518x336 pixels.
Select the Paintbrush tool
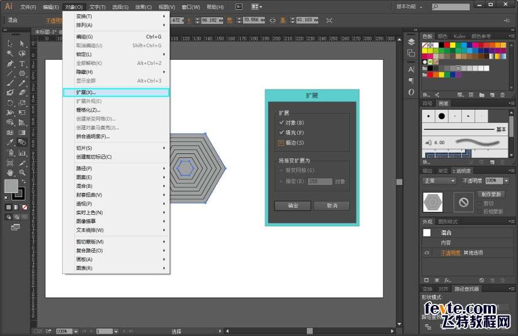click(10, 83)
